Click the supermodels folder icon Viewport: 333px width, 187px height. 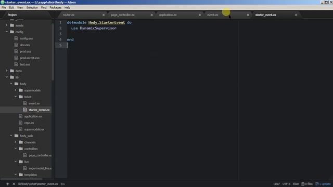(x=21, y=90)
